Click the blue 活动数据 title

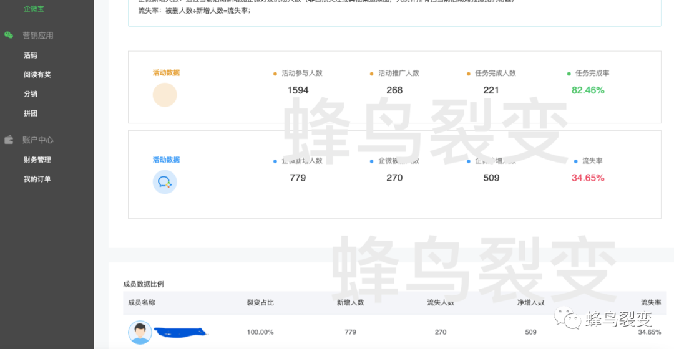tap(167, 160)
